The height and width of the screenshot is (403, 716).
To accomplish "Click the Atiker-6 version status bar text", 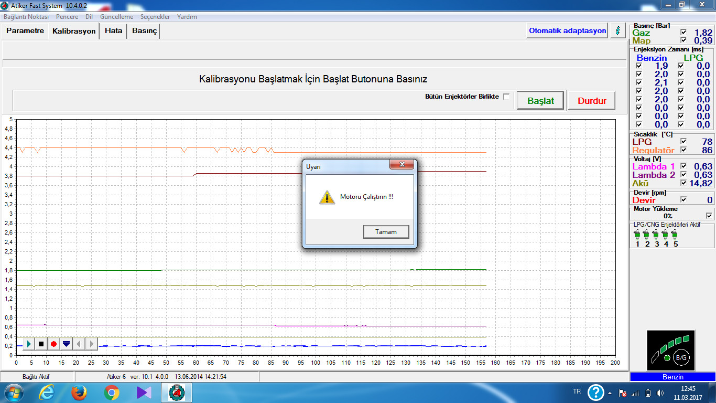I will pos(167,377).
